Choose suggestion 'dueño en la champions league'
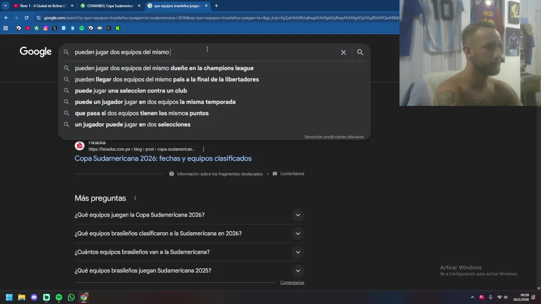Image resolution: width=541 pixels, height=304 pixels. coord(214,68)
